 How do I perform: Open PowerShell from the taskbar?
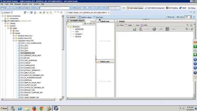[x=20, y=108]
